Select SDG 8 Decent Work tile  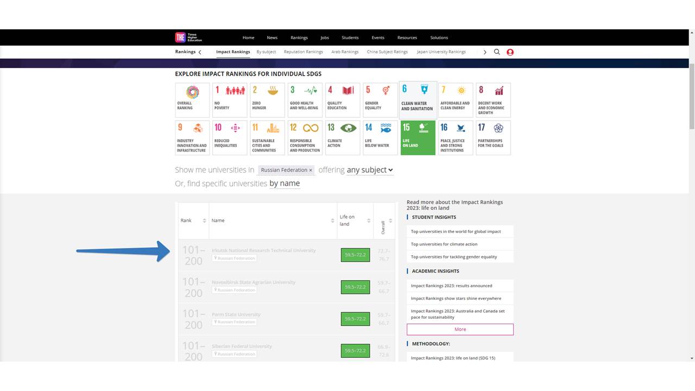pos(493,100)
